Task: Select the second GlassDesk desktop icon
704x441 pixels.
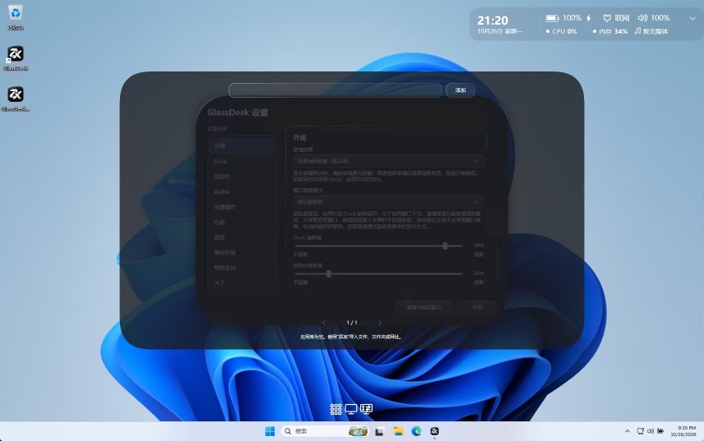Action: click(16, 99)
